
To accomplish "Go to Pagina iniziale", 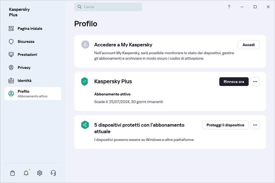I will [30, 28].
